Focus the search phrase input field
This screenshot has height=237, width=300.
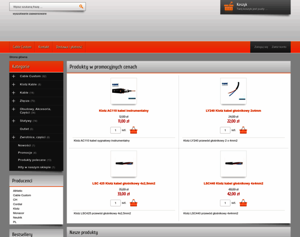pyautogui.click(x=44, y=7)
